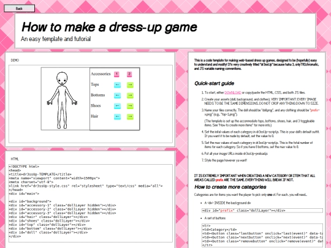Select next bottom with green arrow
The width and height of the screenshot is (331, 248).
130,96
